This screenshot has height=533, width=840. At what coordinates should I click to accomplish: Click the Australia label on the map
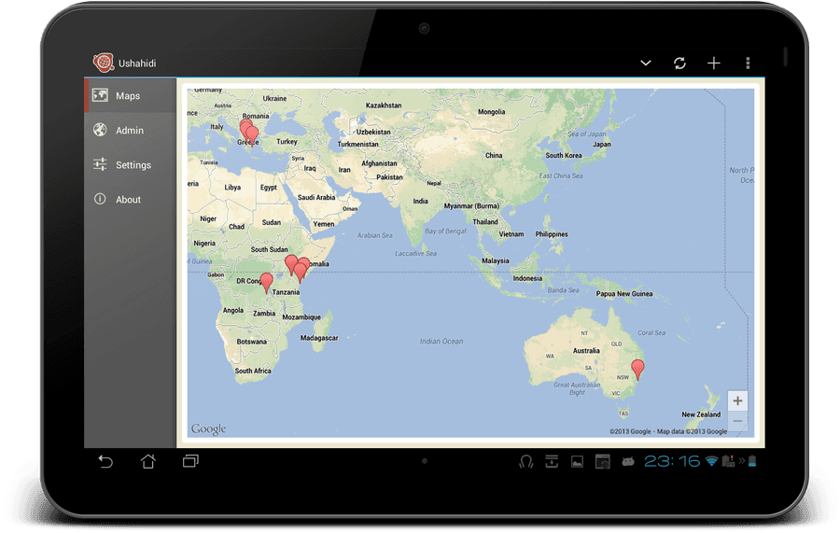click(x=586, y=351)
